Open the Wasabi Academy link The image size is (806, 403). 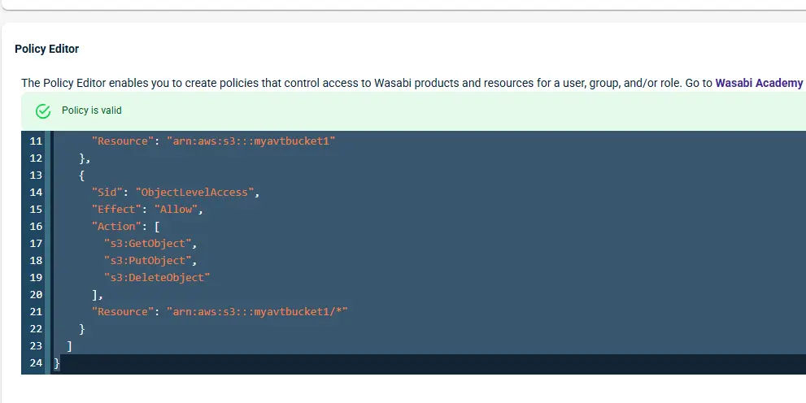point(758,83)
